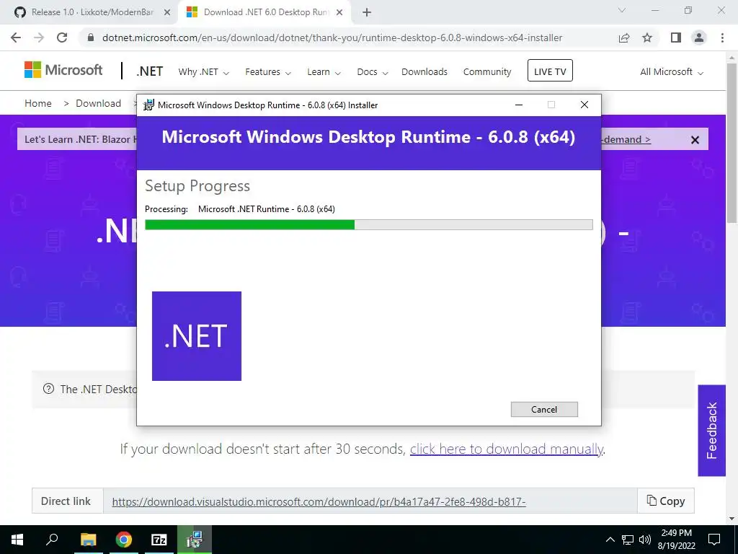Cancel the runtime installation
738x554 pixels.
[x=544, y=410]
